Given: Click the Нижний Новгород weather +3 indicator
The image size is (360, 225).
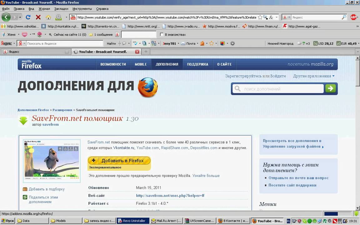Looking at the screenshot, I should (288, 43).
